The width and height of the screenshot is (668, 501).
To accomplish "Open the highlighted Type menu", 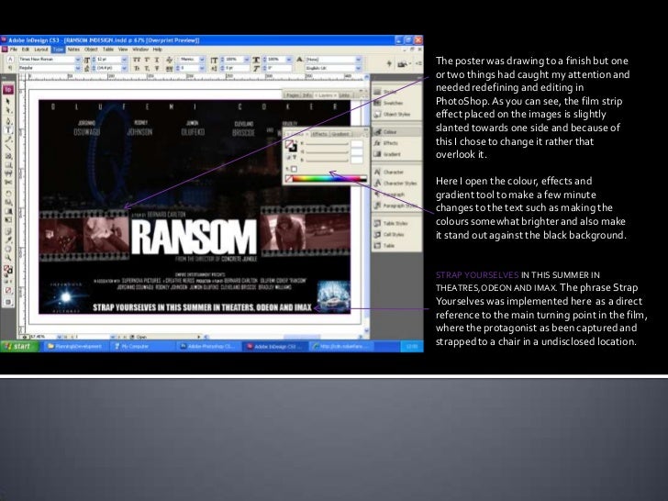I will pos(58,50).
